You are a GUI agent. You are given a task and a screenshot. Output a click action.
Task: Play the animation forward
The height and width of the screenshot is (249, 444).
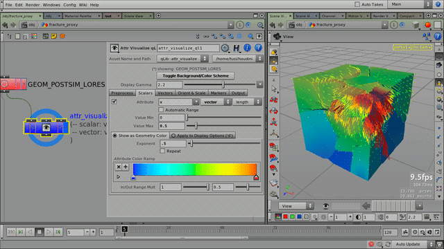coord(49,232)
